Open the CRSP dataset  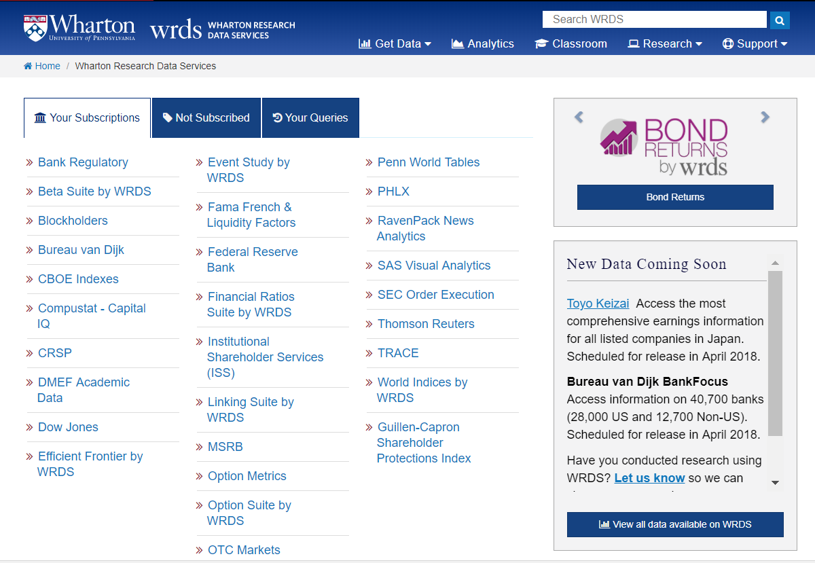pos(55,353)
